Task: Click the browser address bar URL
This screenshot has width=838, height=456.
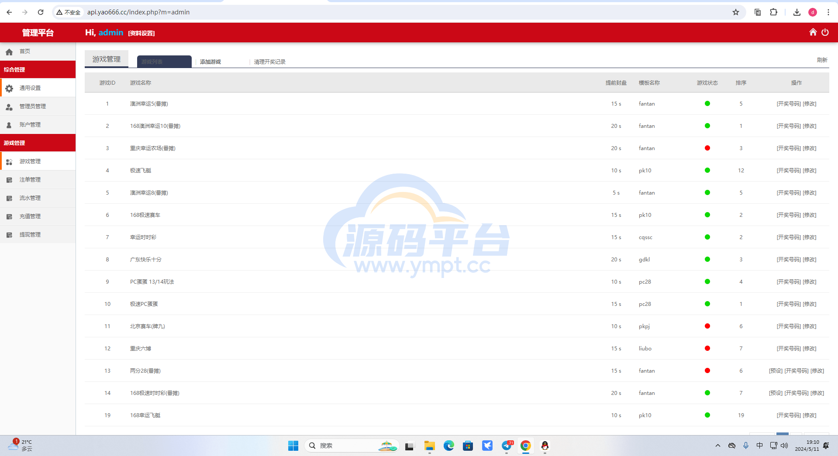Action: coord(138,12)
